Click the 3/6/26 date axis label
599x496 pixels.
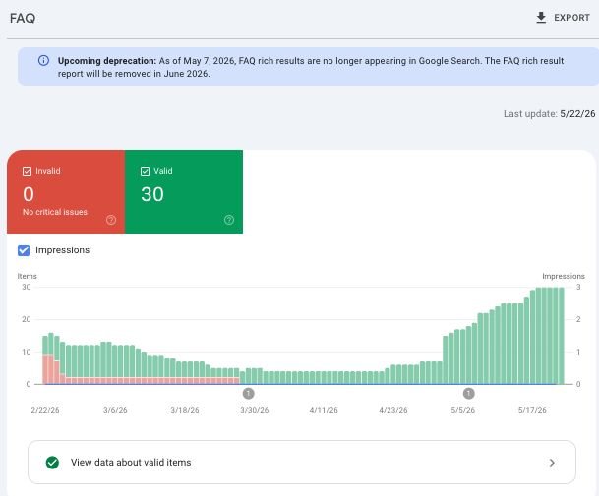pos(115,410)
